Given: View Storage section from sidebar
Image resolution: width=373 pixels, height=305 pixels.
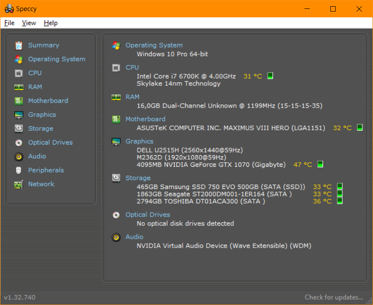Looking at the screenshot, I should [41, 128].
